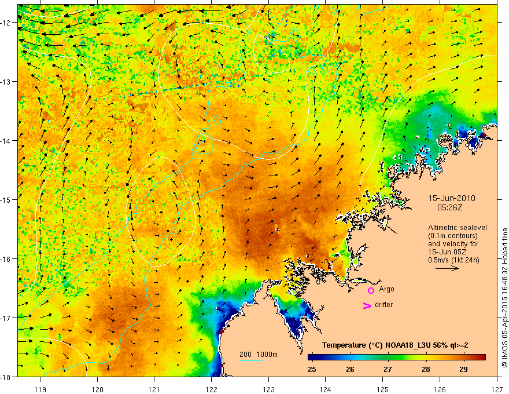Click the vertical IMOS copyright timestamp text
The height and width of the screenshot is (394, 509).
coord(504,298)
